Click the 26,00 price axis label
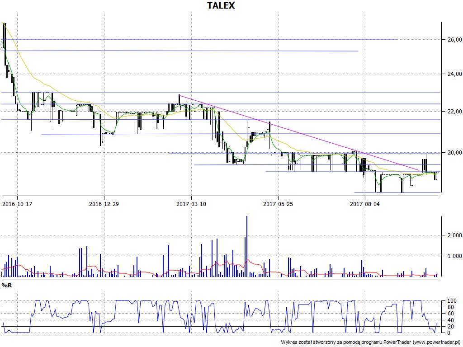The height and width of the screenshot is (347, 463). click(x=454, y=39)
